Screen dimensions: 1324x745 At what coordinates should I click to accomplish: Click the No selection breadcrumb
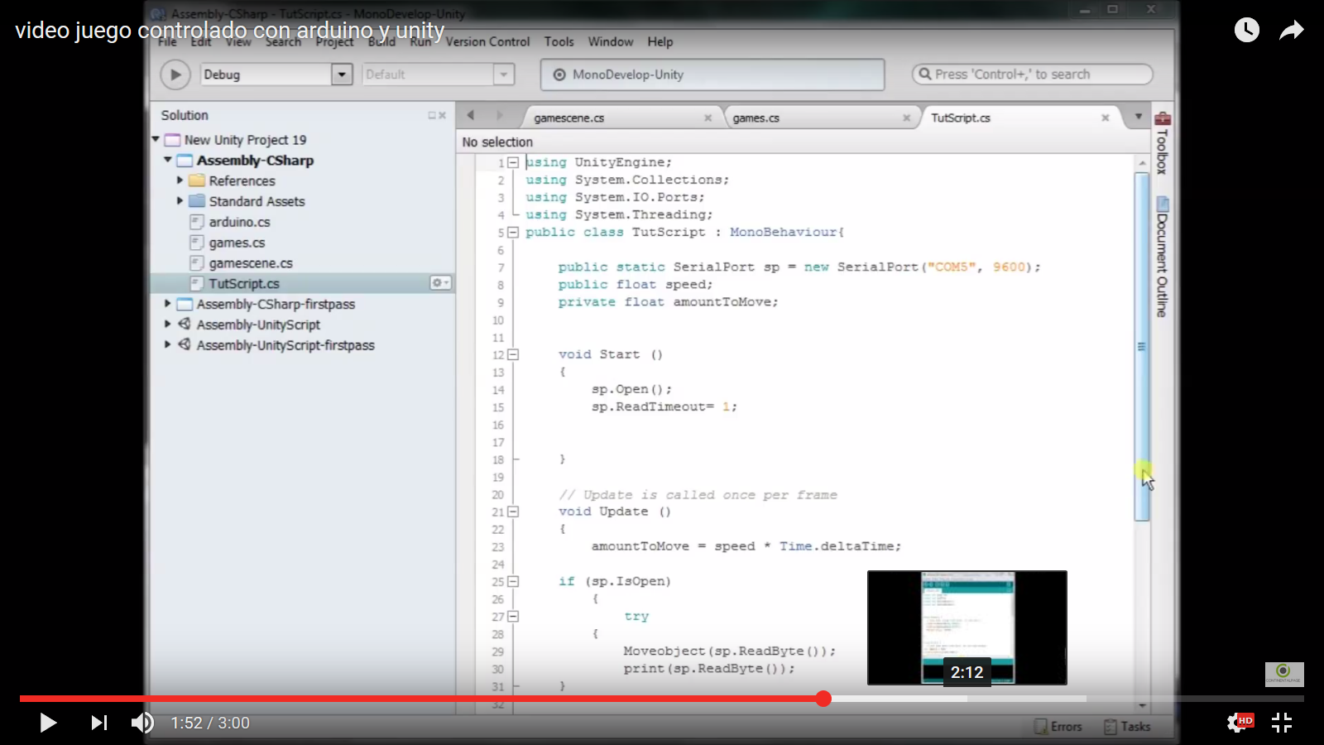coord(497,142)
